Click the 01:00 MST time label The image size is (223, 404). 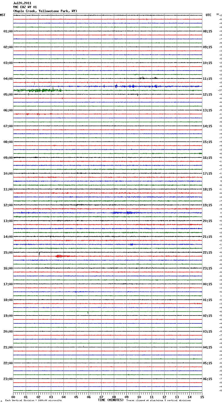pos(8,31)
